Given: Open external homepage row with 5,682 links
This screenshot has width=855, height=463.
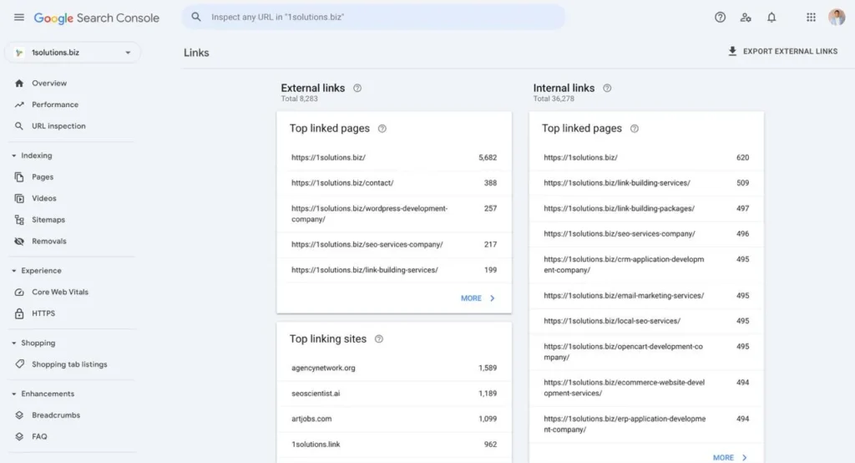Looking at the screenshot, I should point(394,157).
